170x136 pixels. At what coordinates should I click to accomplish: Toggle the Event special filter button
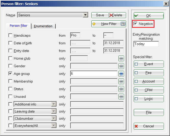pyautogui.click(x=149, y=64)
